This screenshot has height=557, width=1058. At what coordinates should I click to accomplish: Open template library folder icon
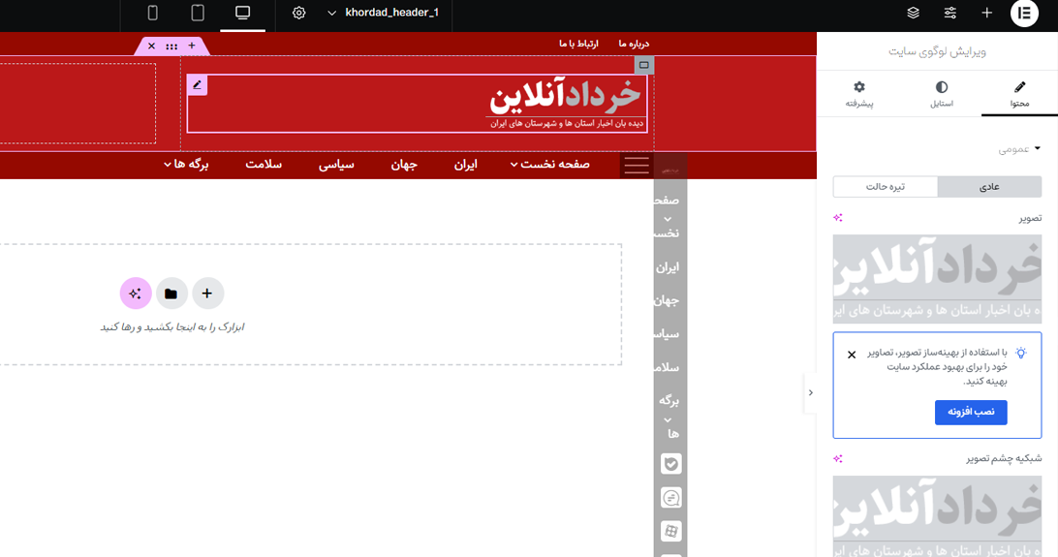coord(171,294)
